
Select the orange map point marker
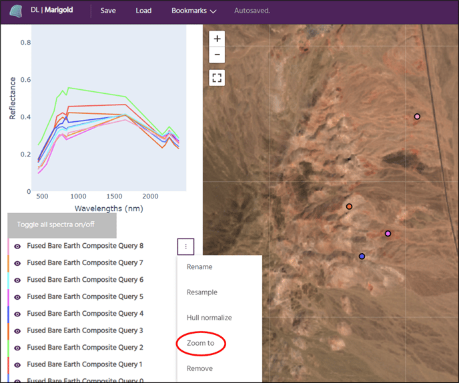[x=349, y=206]
